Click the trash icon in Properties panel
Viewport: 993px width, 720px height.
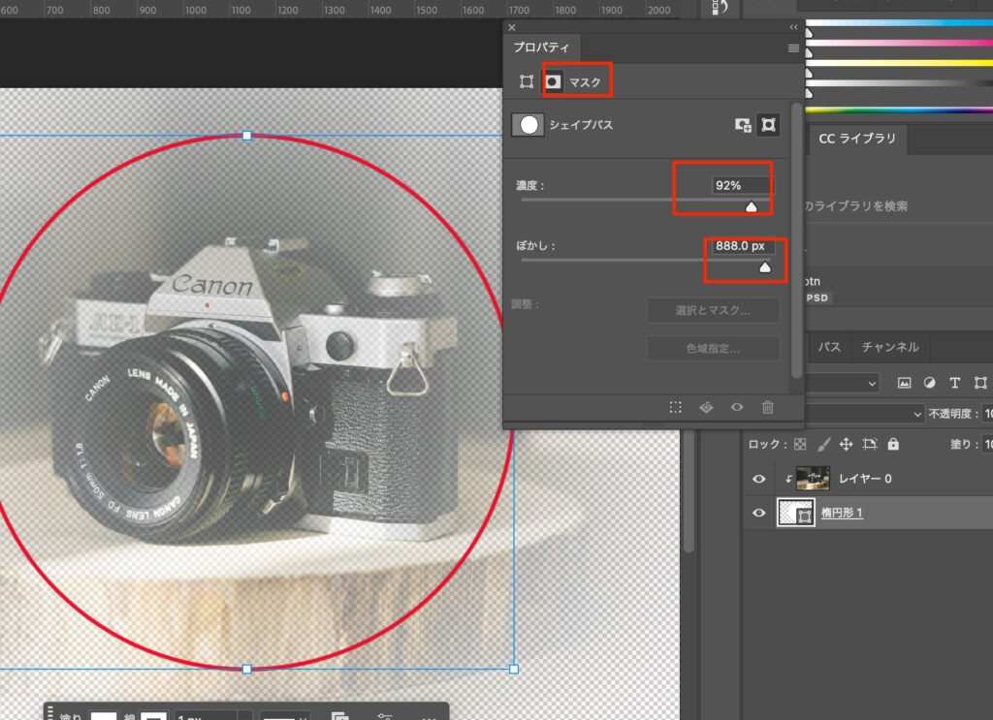click(x=767, y=408)
